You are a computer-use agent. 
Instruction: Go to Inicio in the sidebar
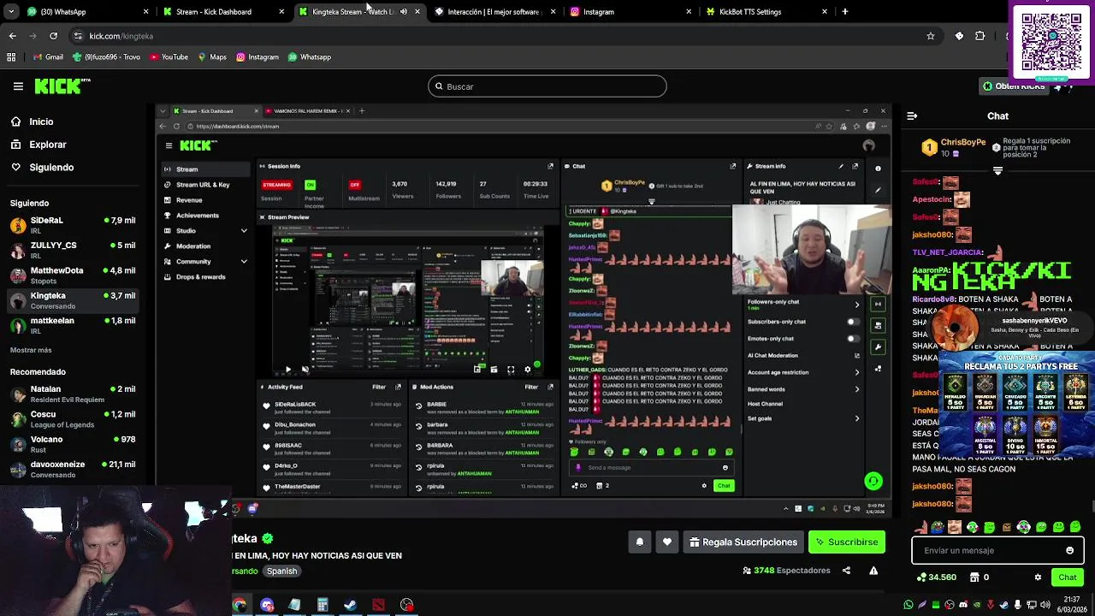(x=41, y=121)
